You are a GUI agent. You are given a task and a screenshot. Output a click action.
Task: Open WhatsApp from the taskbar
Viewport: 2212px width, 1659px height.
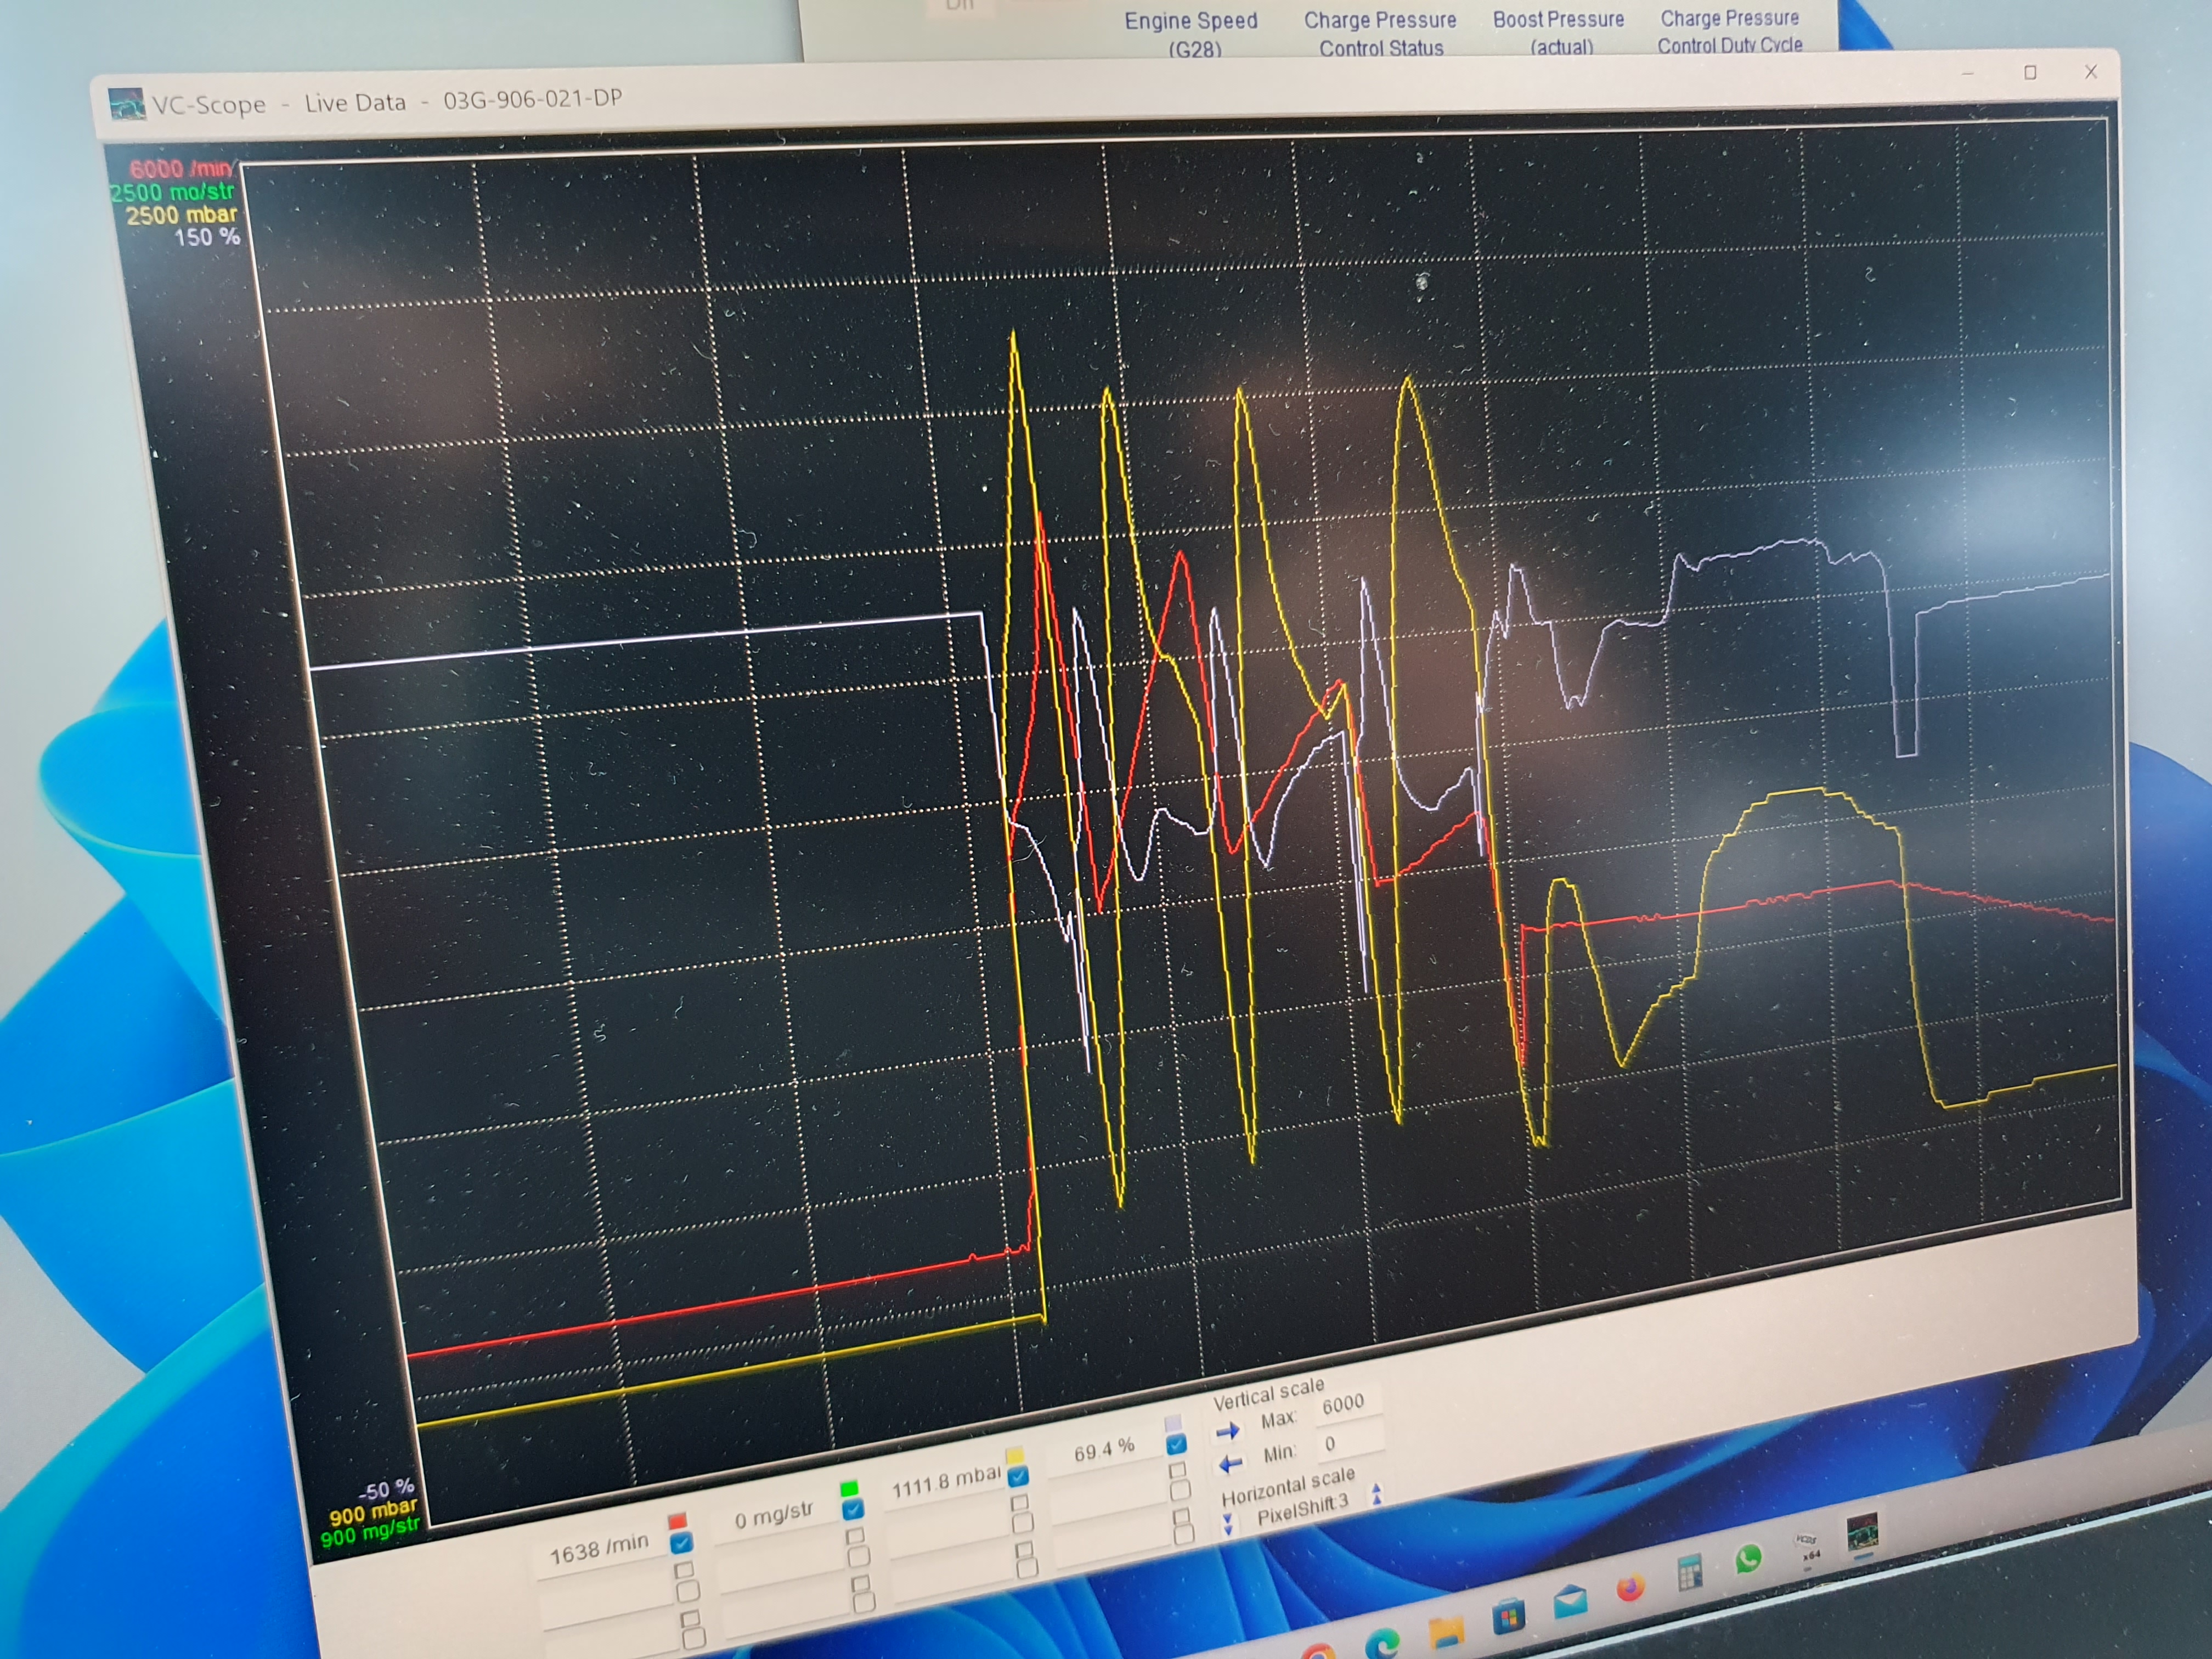click(1748, 1558)
